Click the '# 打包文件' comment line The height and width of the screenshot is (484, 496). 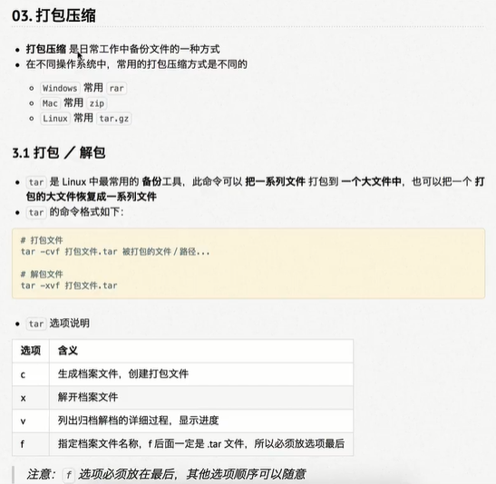[42, 240]
